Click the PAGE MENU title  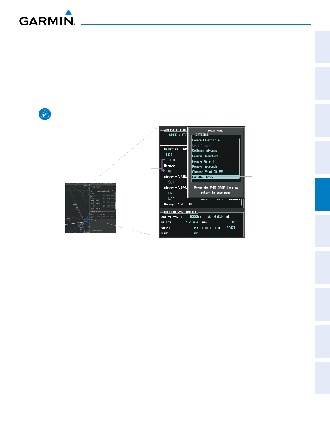(216, 131)
